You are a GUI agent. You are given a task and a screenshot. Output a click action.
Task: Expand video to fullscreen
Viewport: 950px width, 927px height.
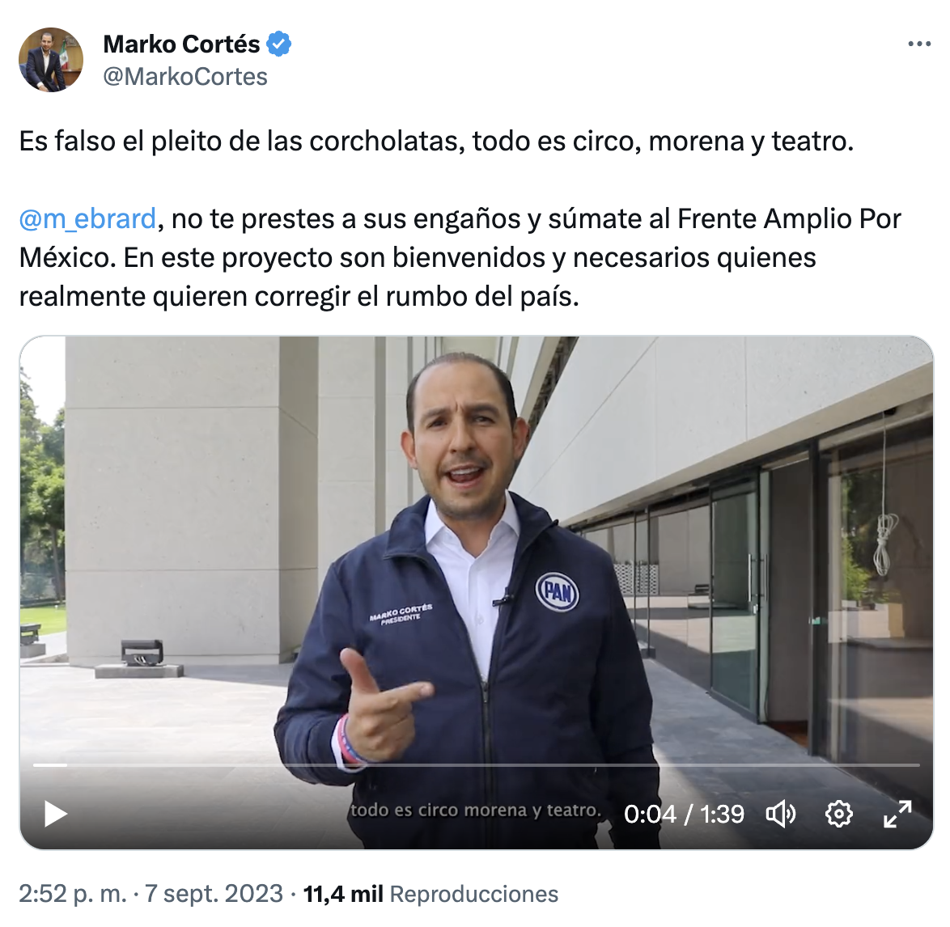pos(897,814)
